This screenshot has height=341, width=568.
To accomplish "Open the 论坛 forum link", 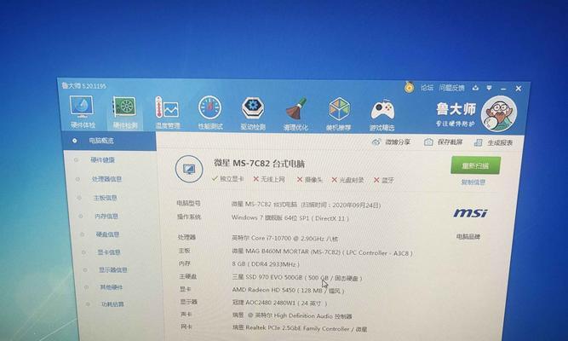I will (427, 88).
